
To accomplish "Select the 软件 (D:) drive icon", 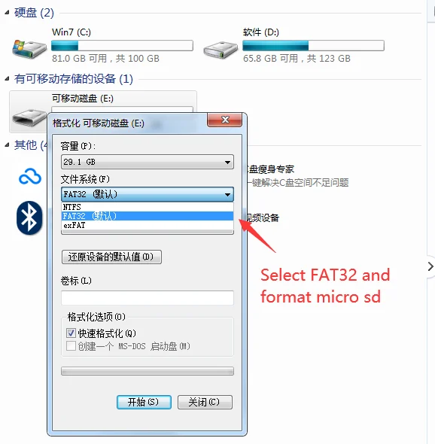I will (221, 50).
